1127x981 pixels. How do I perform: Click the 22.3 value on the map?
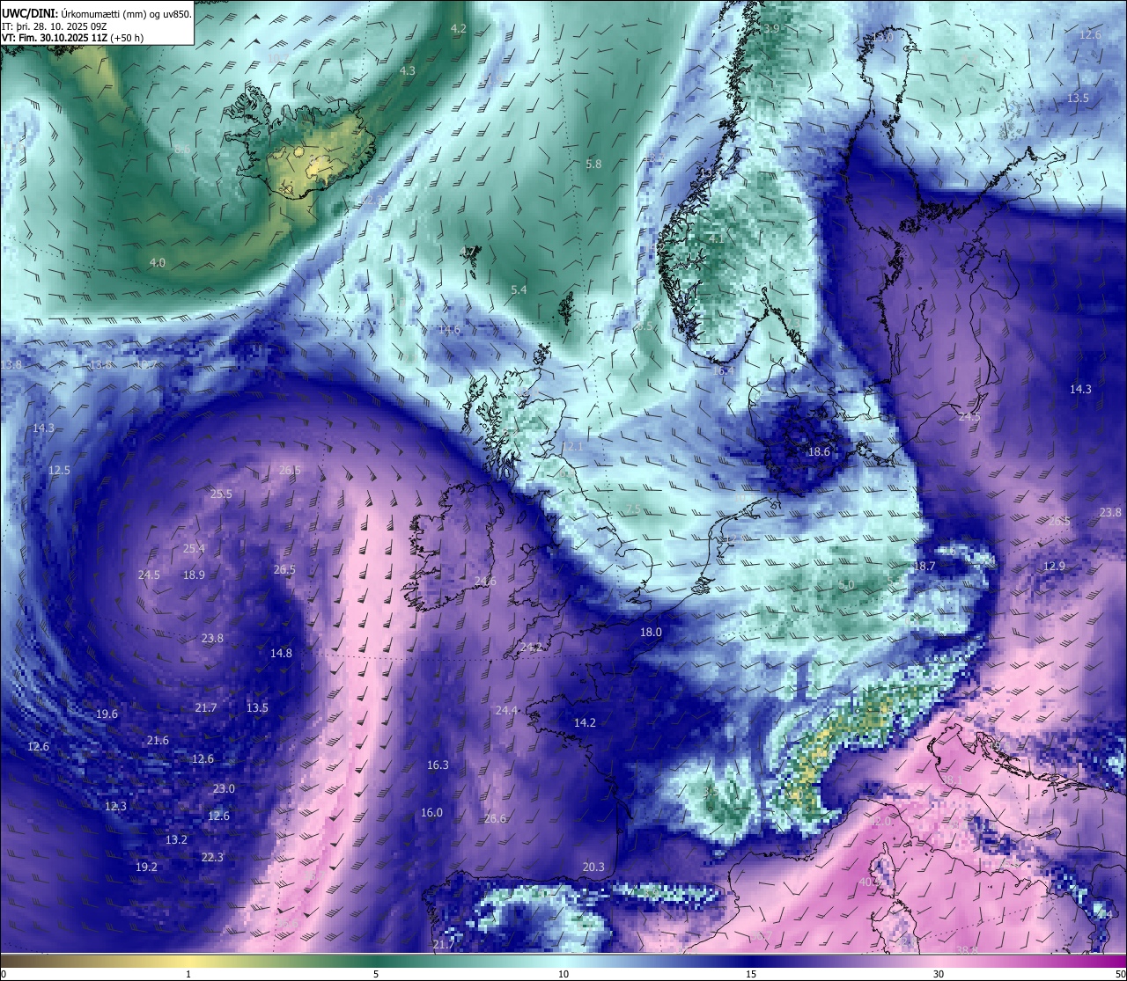[x=212, y=857]
